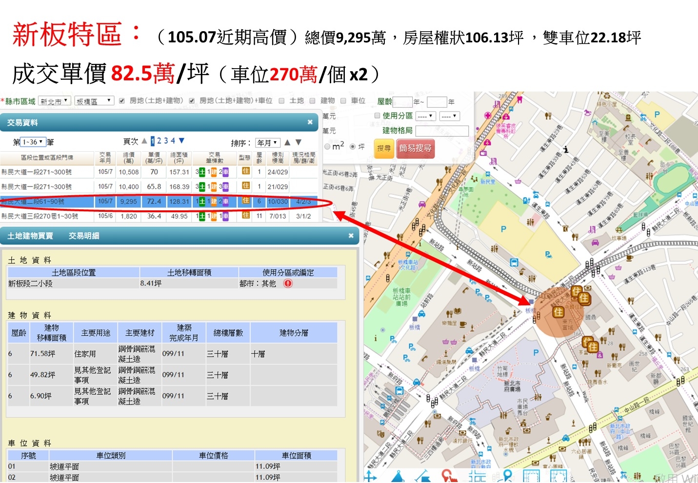Open the 板橋區 district dropdown
This screenshot has width=698, height=483.
(x=94, y=101)
